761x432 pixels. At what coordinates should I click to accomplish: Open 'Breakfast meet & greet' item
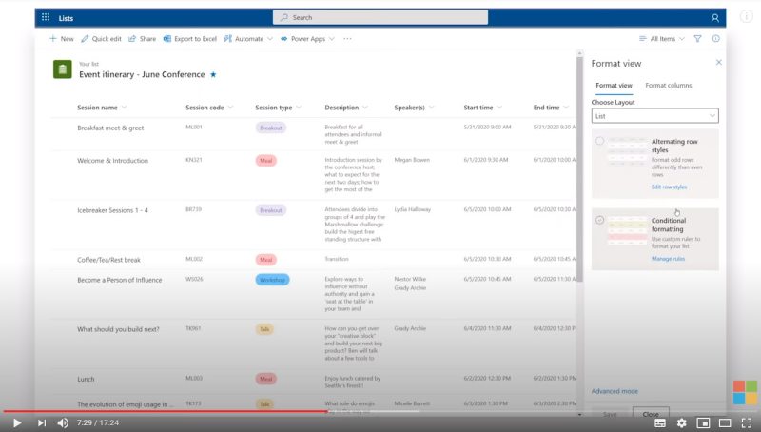110,128
